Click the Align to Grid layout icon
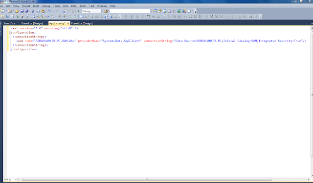 [x=126, y=17]
